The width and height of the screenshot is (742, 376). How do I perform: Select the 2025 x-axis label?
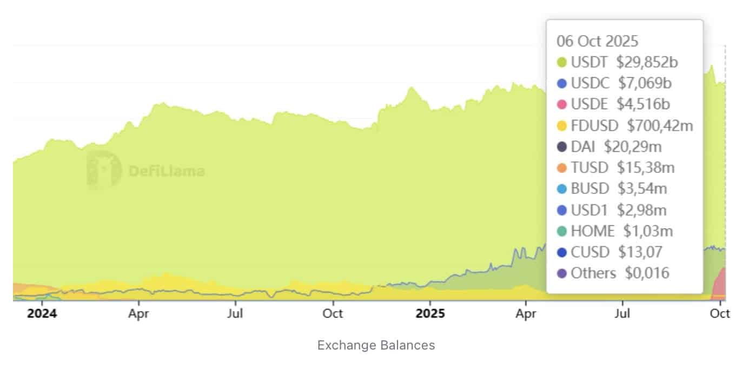[430, 313]
